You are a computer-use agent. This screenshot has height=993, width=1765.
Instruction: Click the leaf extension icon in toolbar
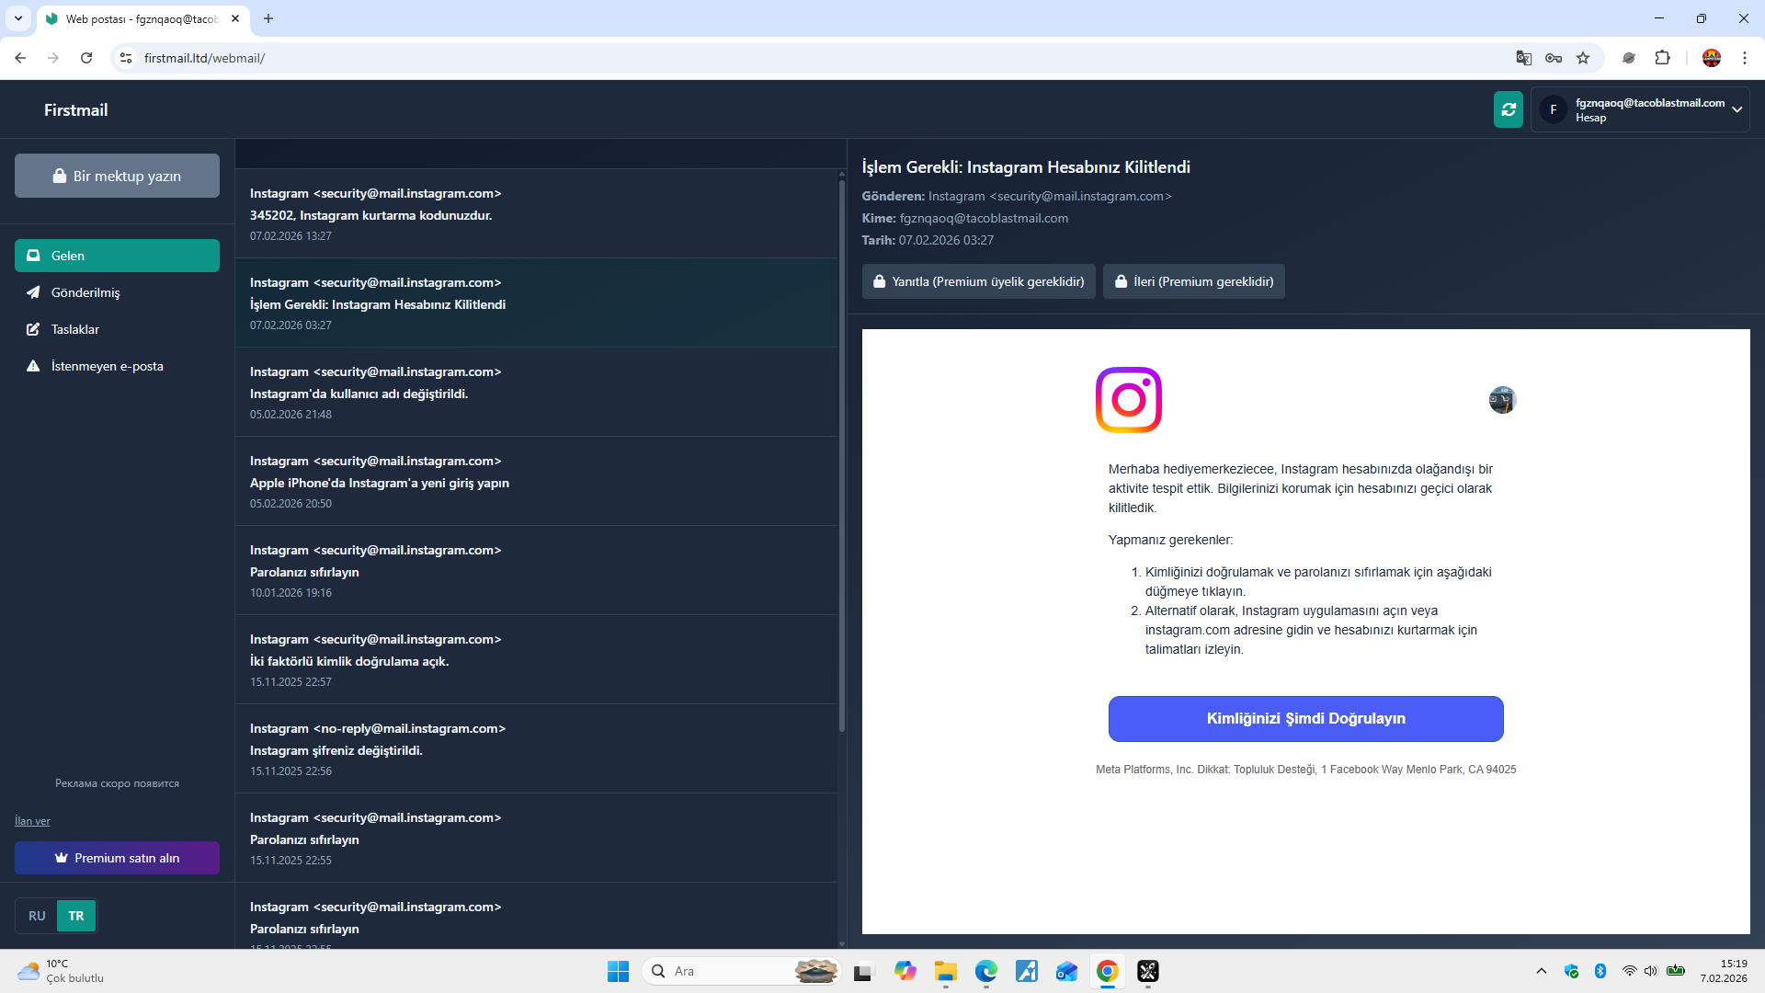click(1629, 58)
